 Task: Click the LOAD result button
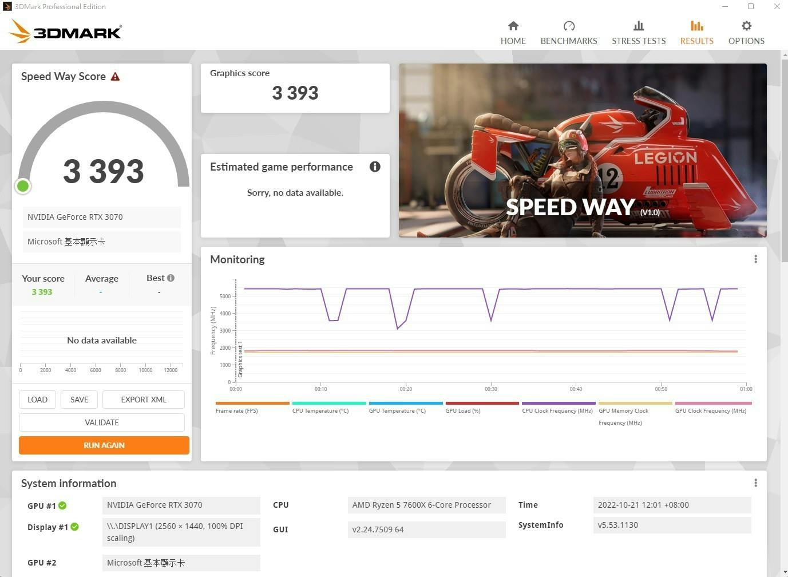click(x=37, y=400)
